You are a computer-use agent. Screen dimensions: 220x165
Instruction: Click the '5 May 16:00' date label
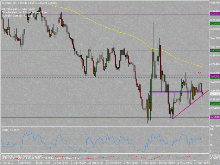pos(149,163)
